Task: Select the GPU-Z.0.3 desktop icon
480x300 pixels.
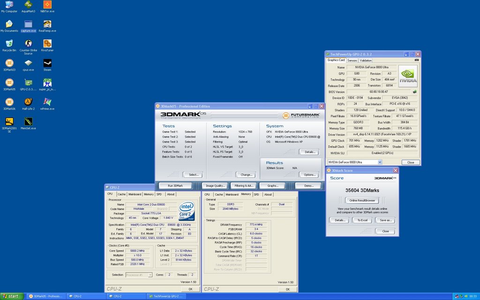Action: tap(28, 85)
